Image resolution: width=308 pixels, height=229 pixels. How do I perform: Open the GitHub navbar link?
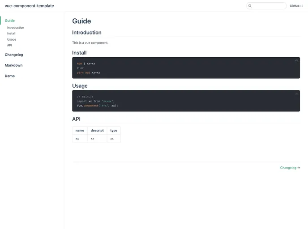(295, 6)
